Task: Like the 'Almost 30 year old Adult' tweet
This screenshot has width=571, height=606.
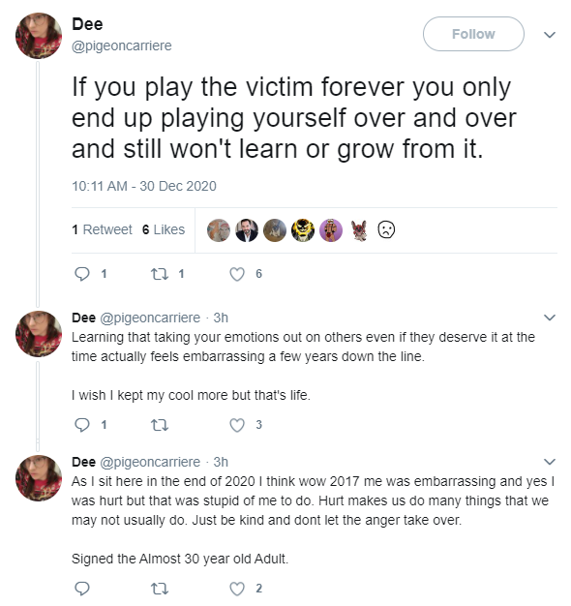Action: (237, 589)
